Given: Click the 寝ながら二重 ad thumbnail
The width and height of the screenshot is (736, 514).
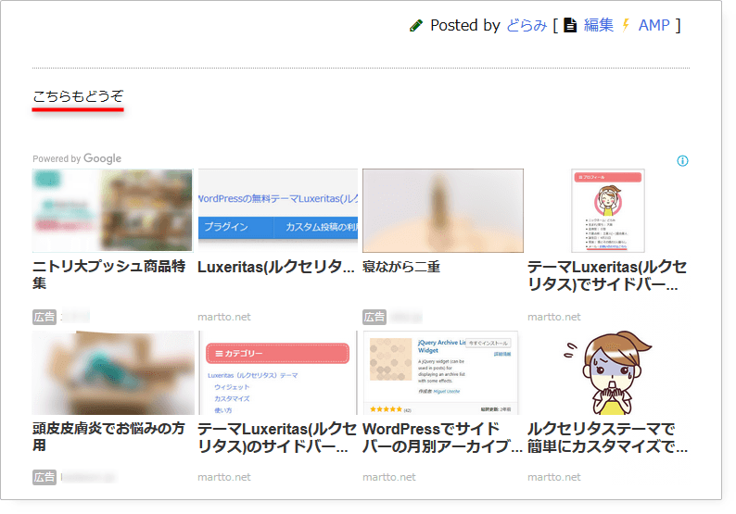Looking at the screenshot, I should pyautogui.click(x=443, y=211).
